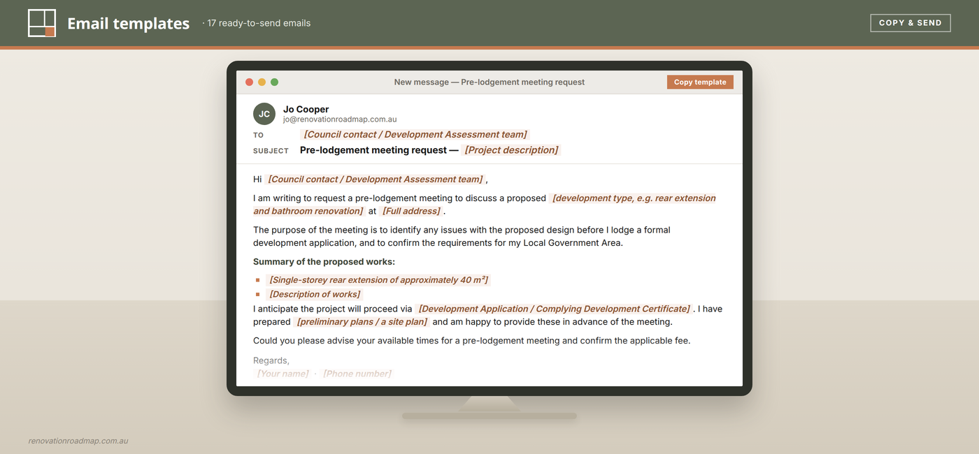Click the Copy template button
Screen dimensions: 979x454
[700, 82]
